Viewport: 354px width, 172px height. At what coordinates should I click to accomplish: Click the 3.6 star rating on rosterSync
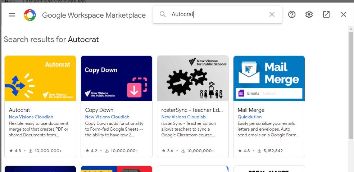[168, 151]
